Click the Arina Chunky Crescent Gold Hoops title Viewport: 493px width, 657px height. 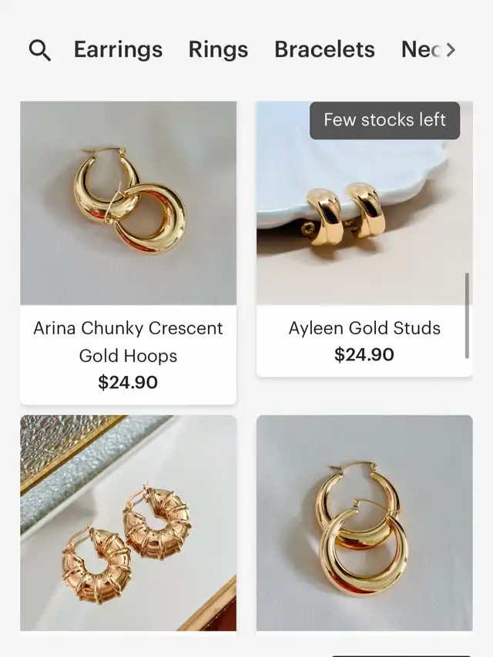click(128, 341)
